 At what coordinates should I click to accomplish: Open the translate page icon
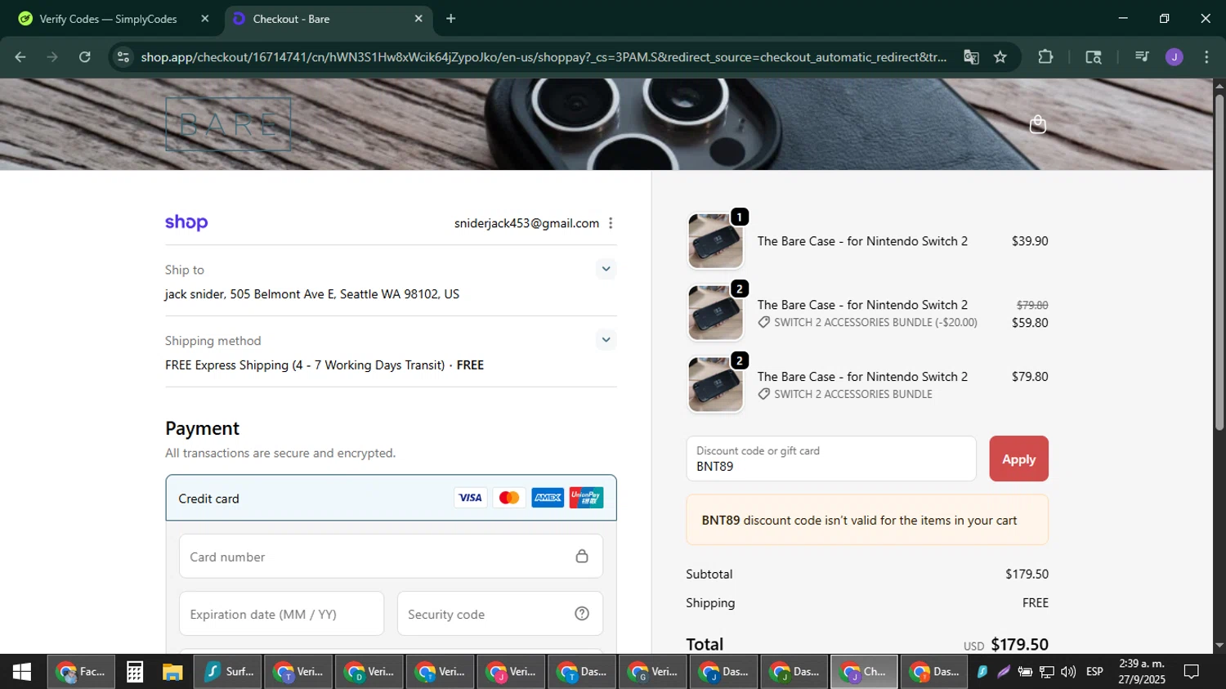pos(971,57)
